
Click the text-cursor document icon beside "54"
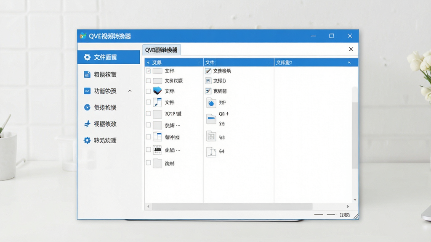pyautogui.click(x=211, y=152)
